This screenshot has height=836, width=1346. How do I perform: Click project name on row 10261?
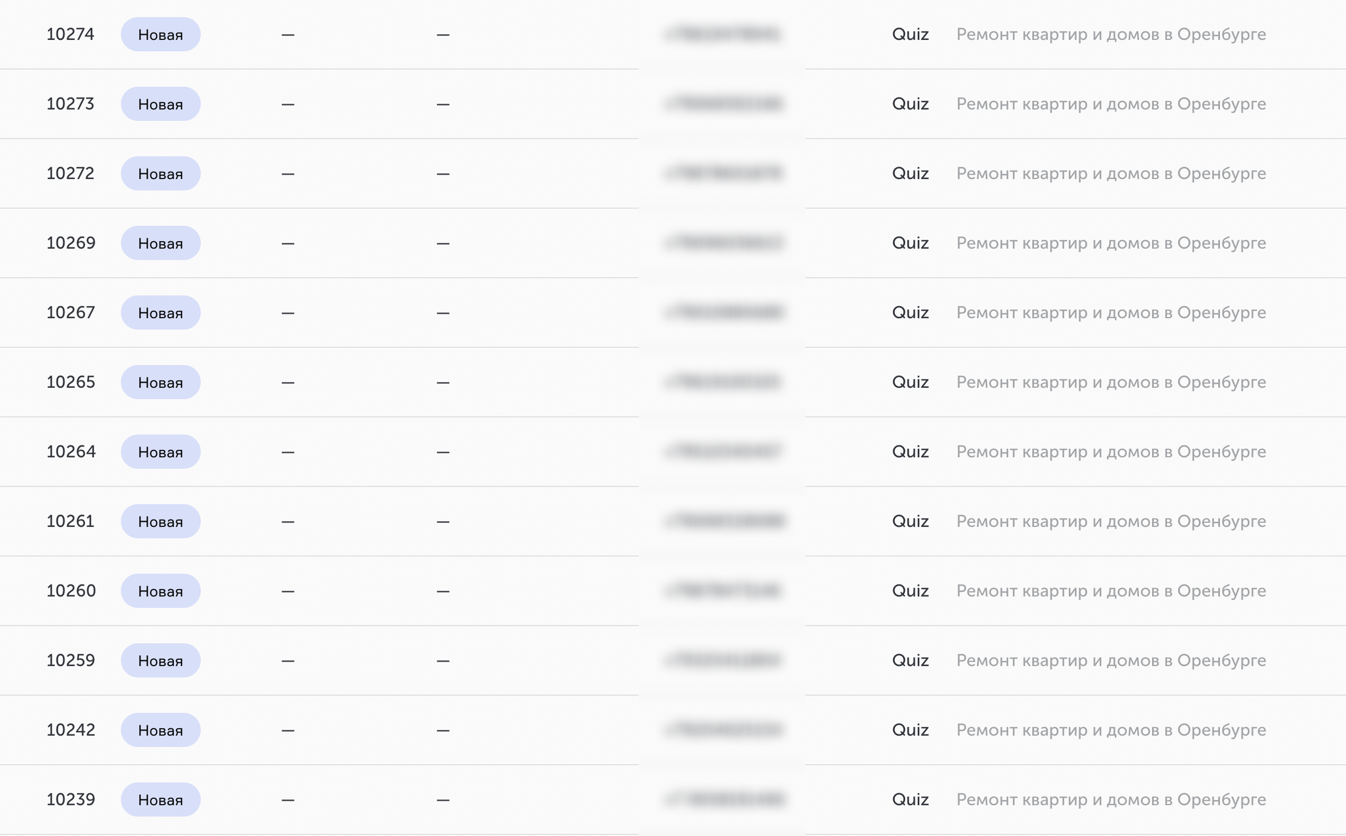point(1111,521)
